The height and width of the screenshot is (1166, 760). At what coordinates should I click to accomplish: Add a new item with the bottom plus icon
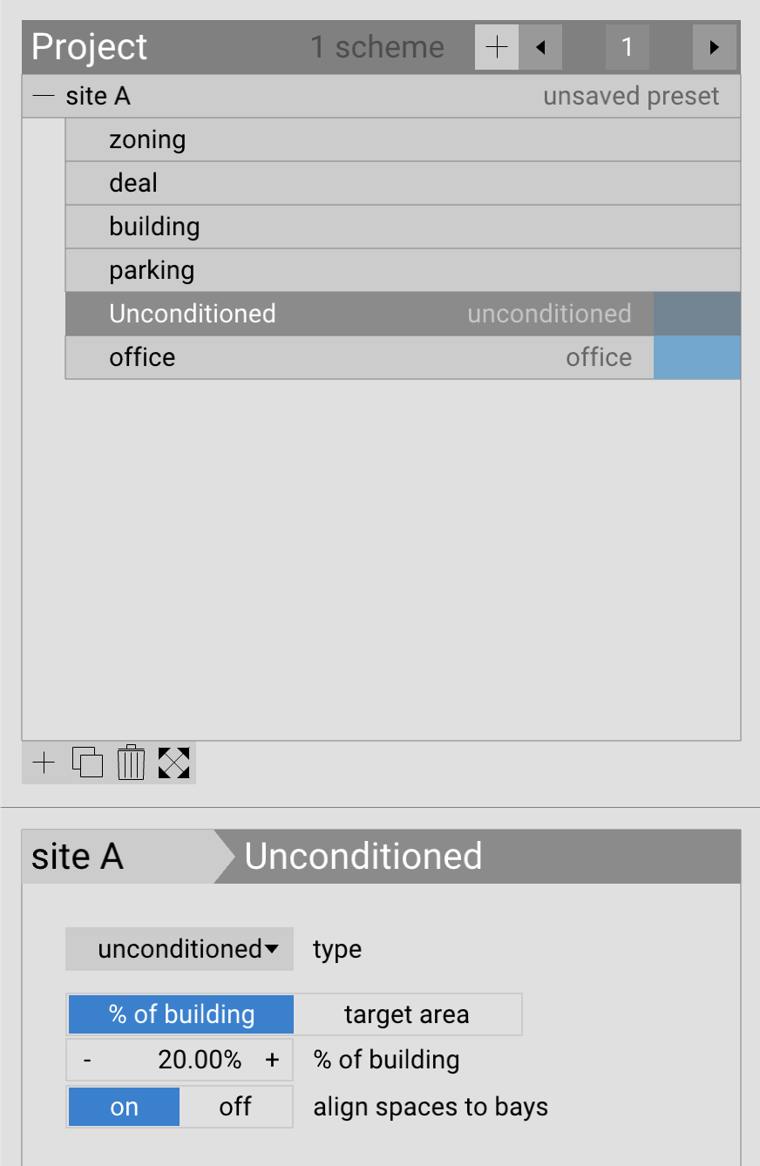[42, 763]
